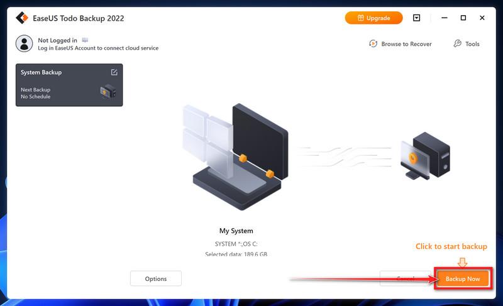Click the orange Upgrade button
This screenshot has width=503, height=306.
(x=373, y=18)
